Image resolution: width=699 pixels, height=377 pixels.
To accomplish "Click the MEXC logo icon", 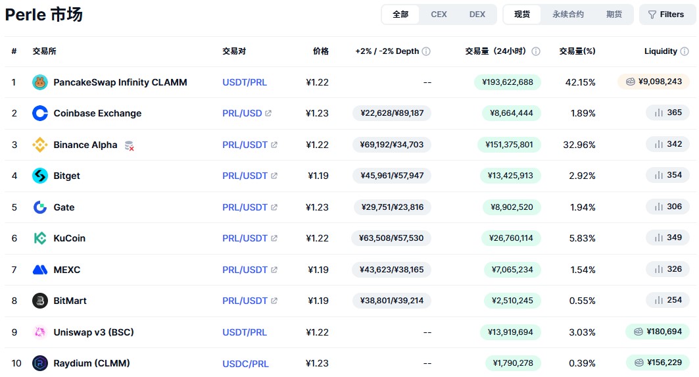I will 40,270.
